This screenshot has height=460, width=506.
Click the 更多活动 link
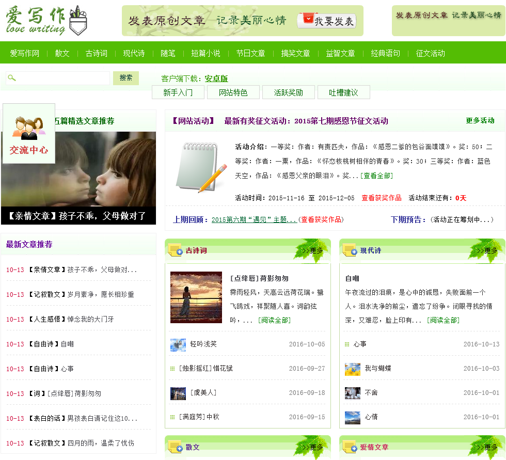(480, 121)
